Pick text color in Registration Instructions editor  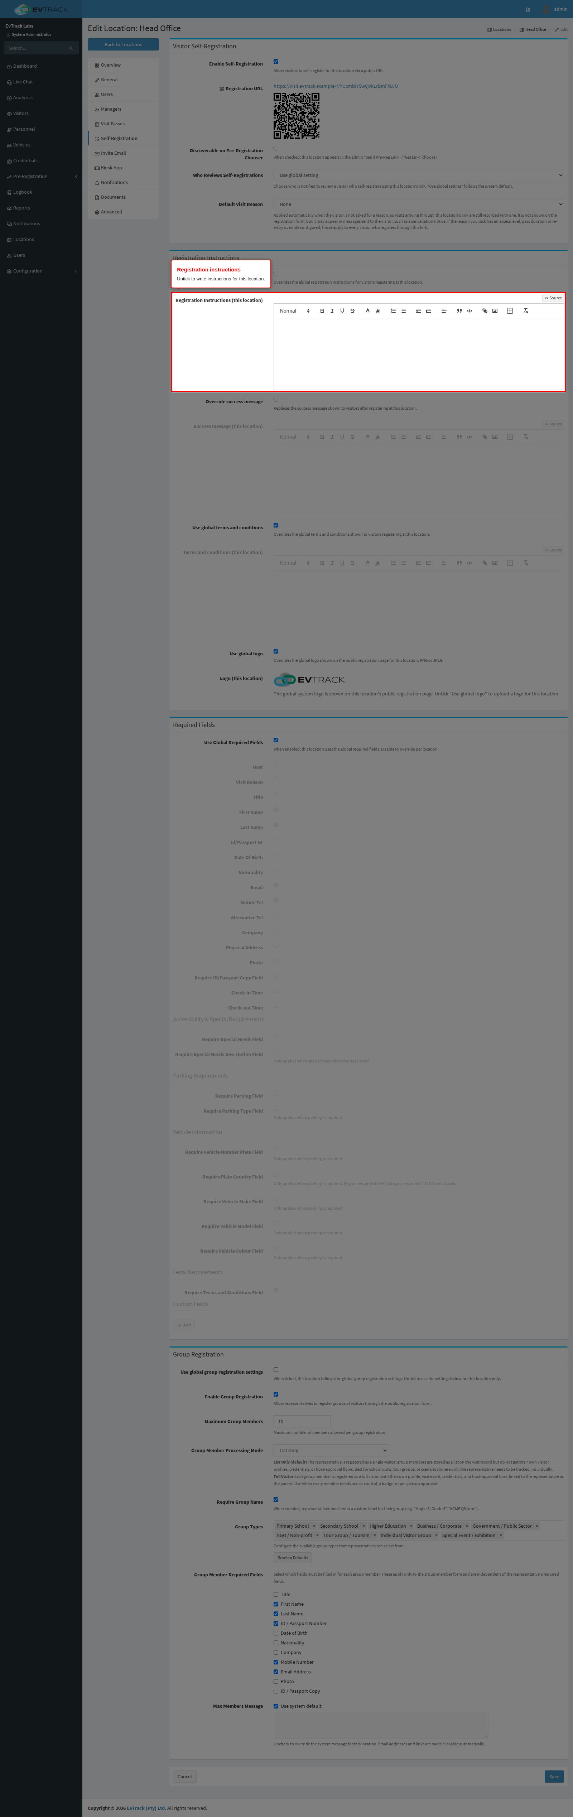click(368, 311)
